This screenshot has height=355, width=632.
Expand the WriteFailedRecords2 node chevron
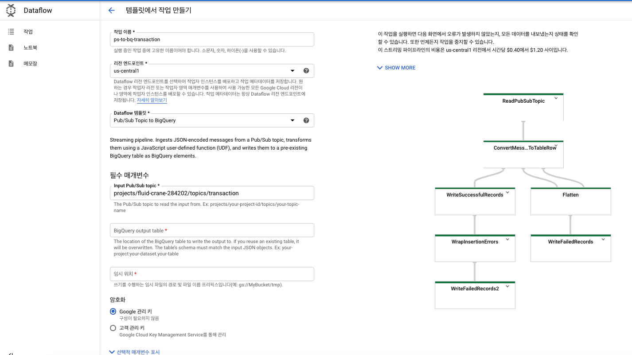507,286
